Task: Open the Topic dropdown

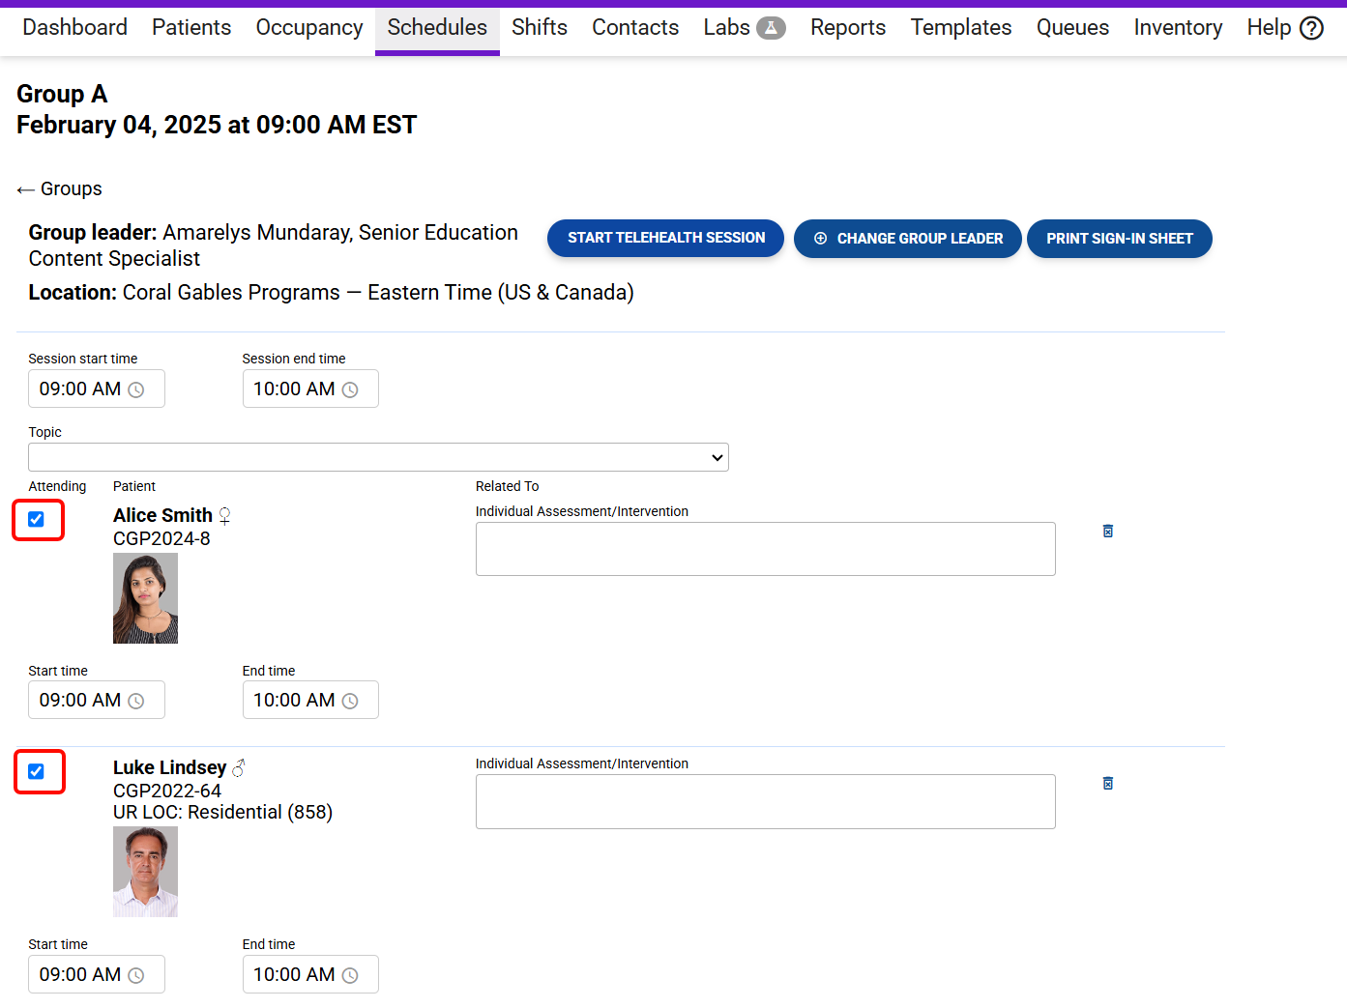Action: click(378, 457)
